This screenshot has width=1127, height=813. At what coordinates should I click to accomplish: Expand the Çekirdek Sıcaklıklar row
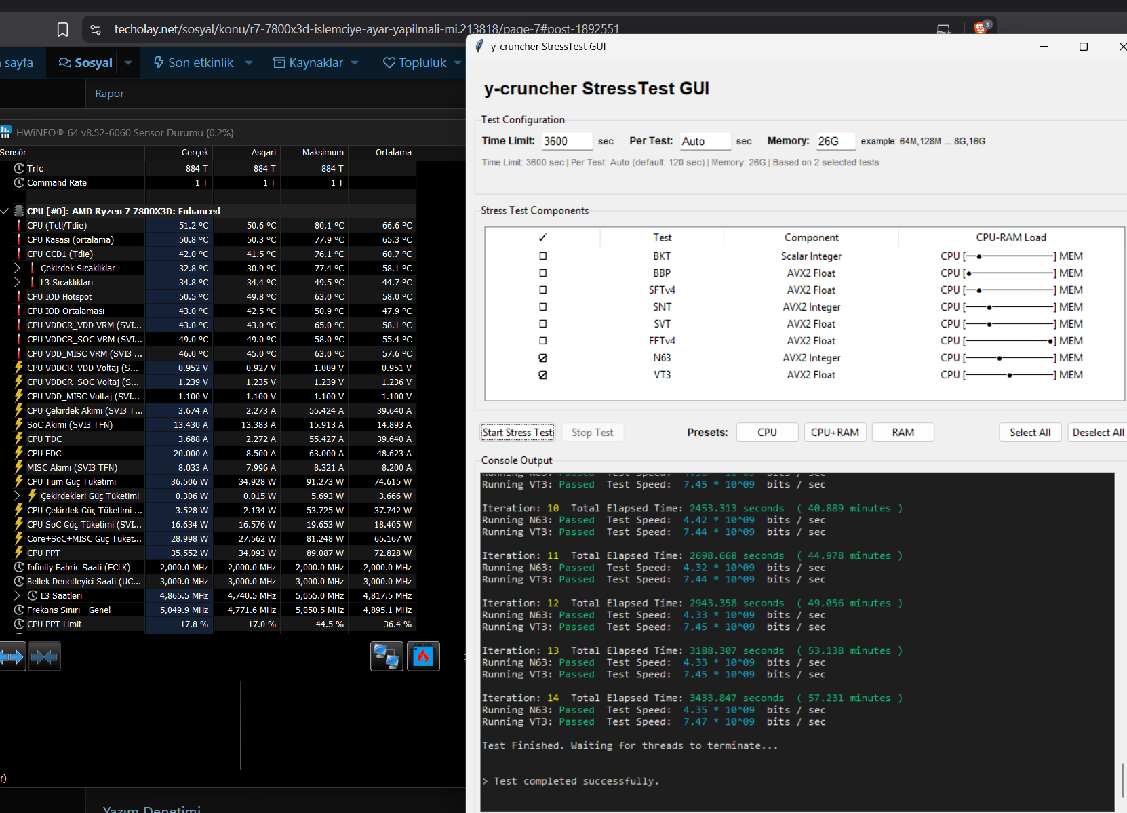pyautogui.click(x=17, y=268)
